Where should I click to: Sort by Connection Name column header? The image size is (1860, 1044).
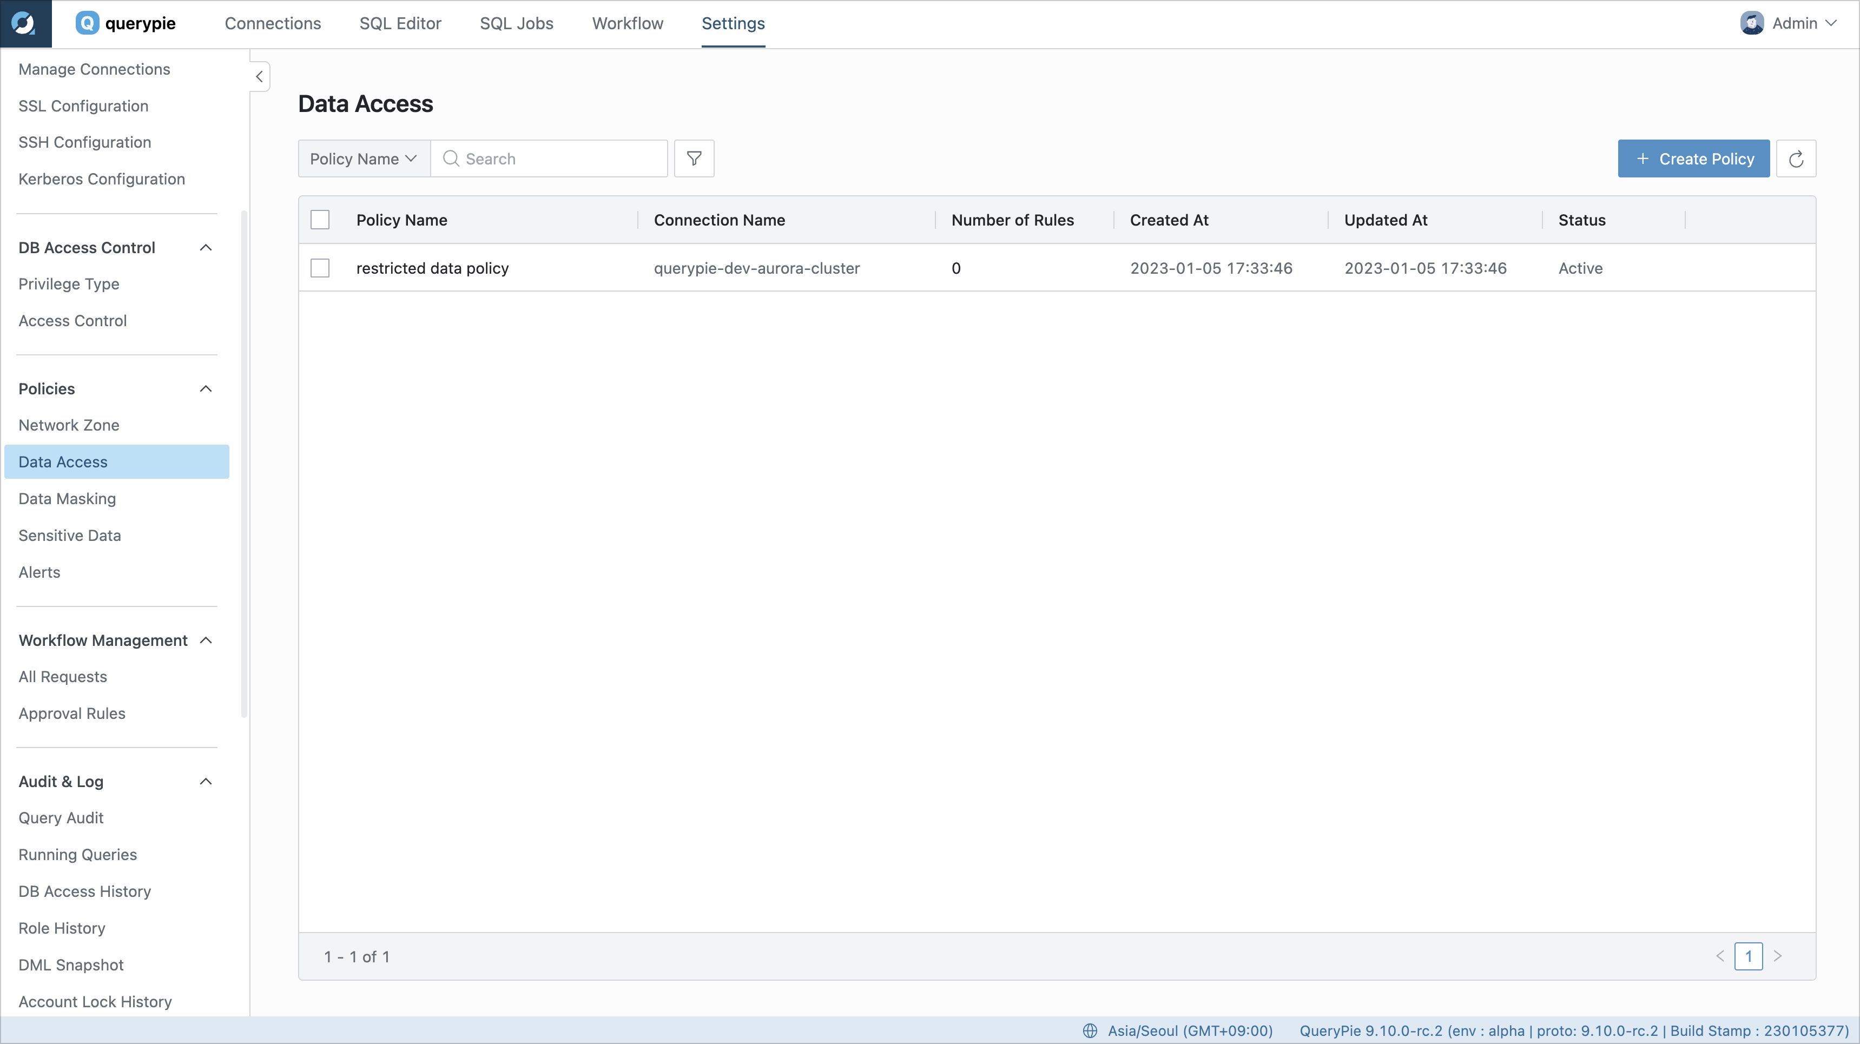(719, 220)
